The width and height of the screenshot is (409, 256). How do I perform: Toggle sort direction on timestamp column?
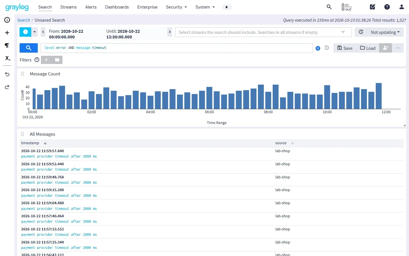click(45, 143)
